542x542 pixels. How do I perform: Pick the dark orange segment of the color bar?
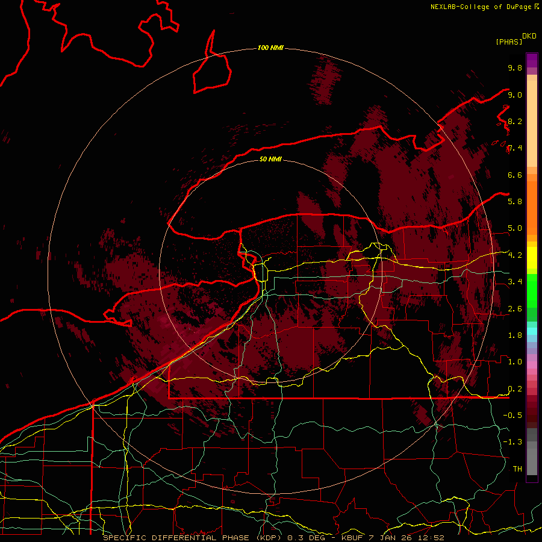click(532, 208)
